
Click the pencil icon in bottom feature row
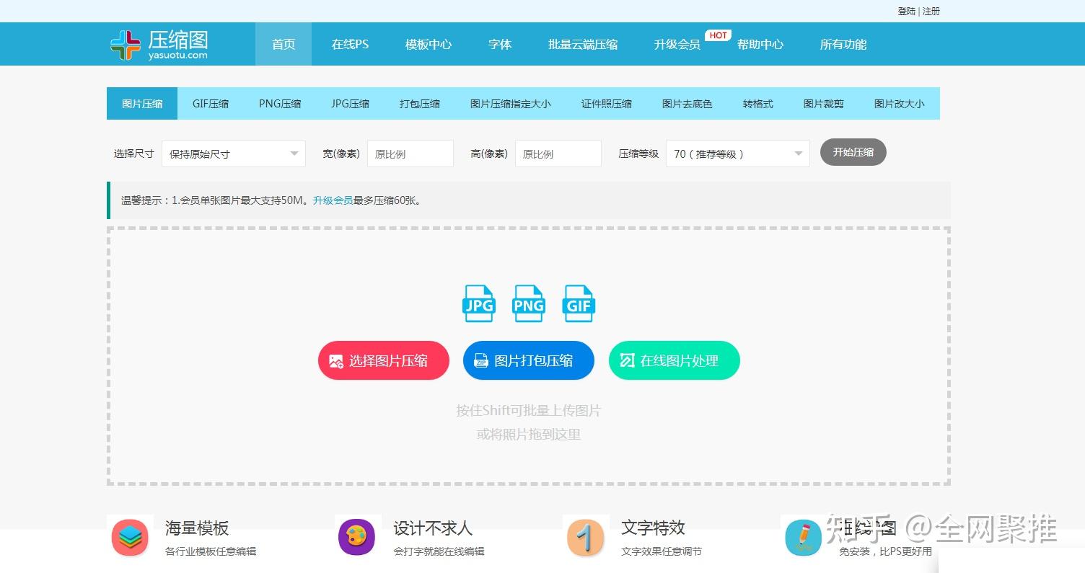pos(804,538)
